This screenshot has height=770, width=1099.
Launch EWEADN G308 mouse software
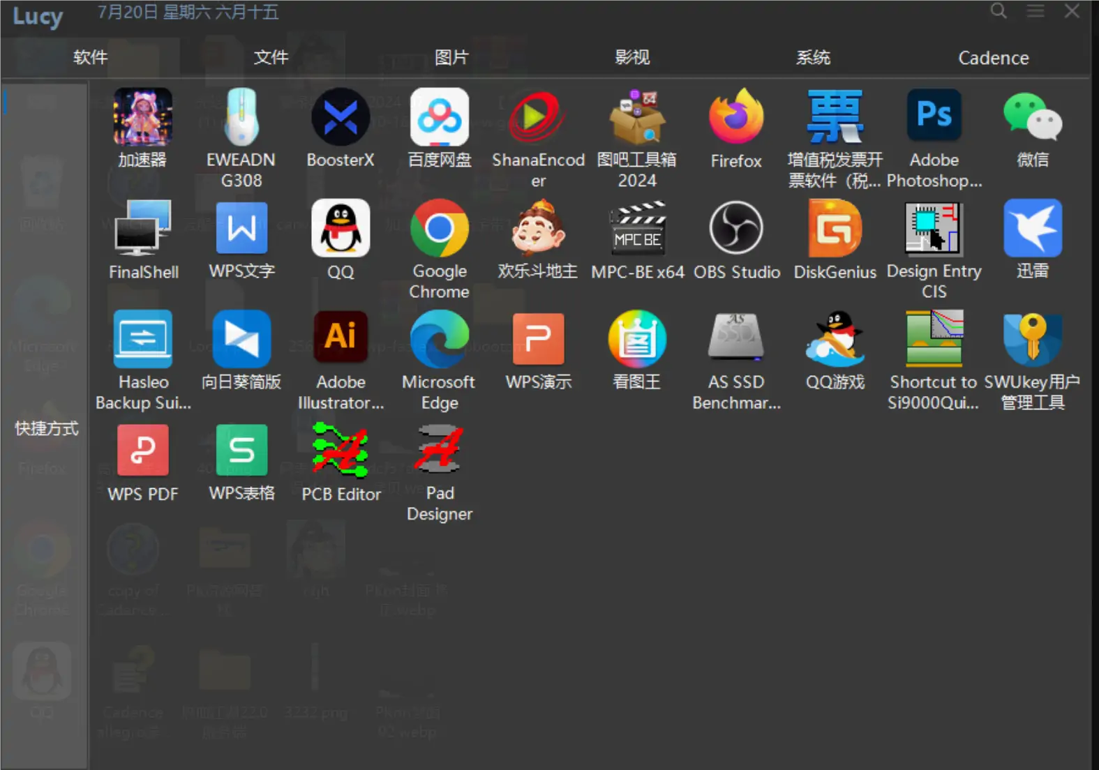pyautogui.click(x=241, y=116)
